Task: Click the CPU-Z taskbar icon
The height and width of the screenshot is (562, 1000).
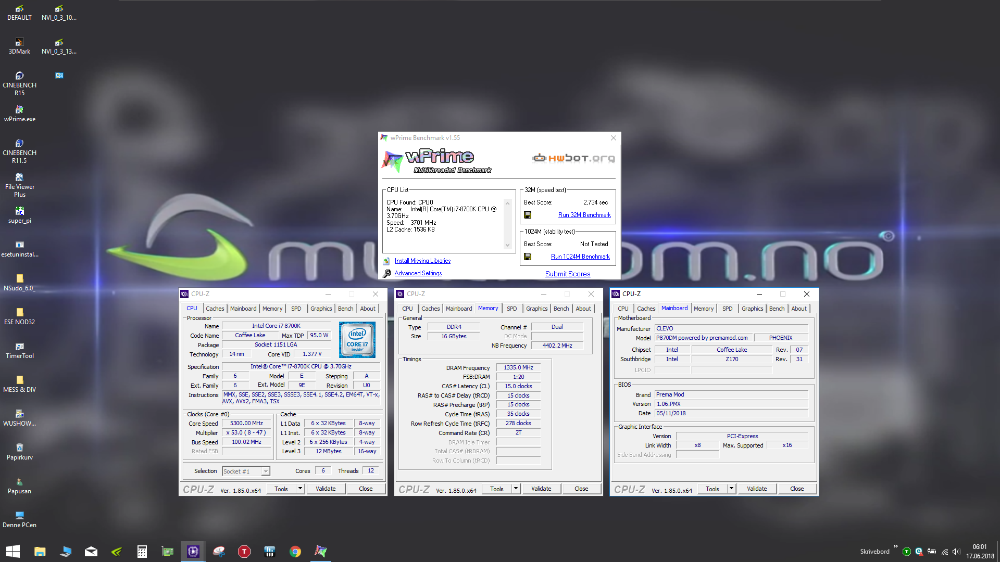Action: click(193, 552)
